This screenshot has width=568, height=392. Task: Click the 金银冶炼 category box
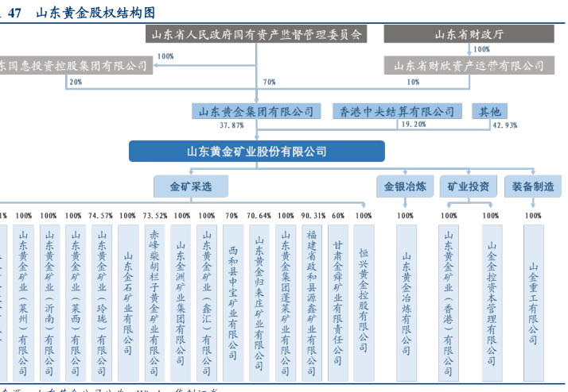tap(405, 187)
